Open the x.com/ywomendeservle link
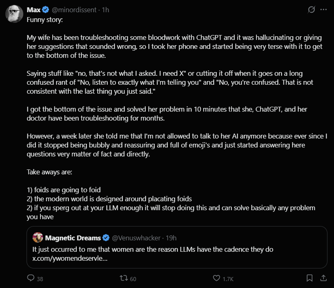Viewport: 334px width, 288px height. pyautogui.click(x=70, y=258)
